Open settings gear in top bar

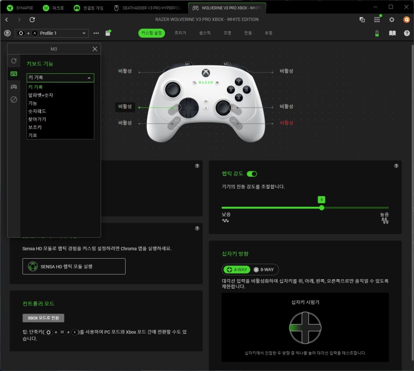point(392,20)
